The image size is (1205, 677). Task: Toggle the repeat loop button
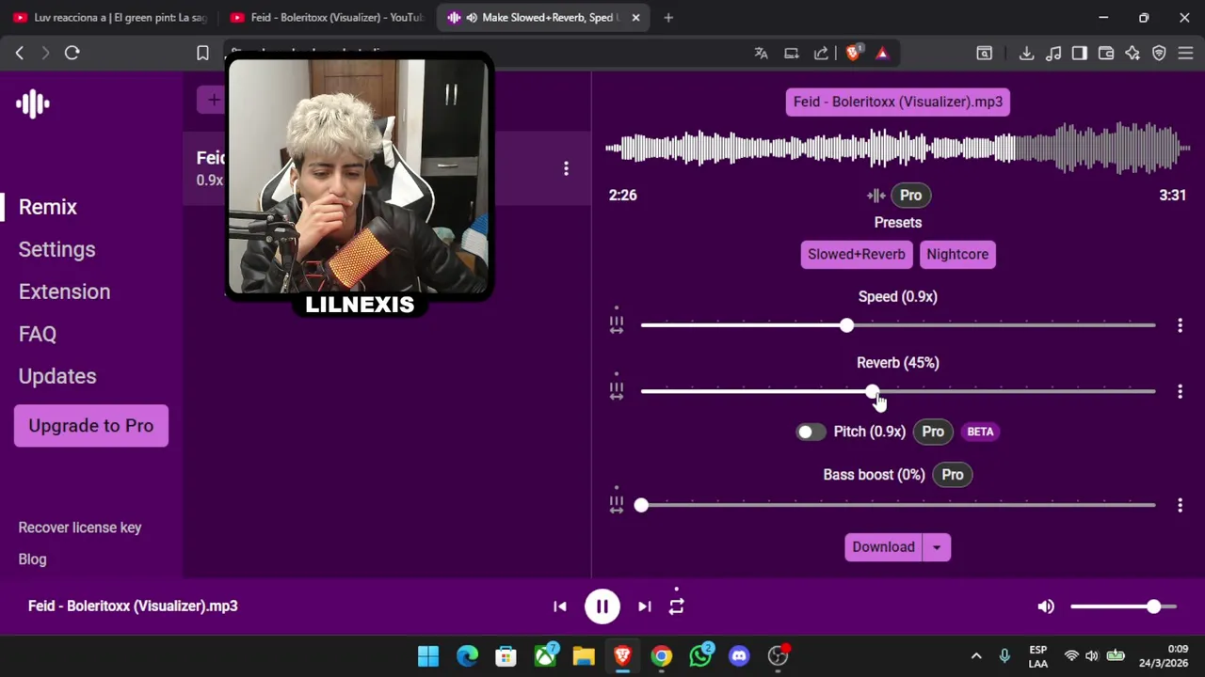coord(676,606)
